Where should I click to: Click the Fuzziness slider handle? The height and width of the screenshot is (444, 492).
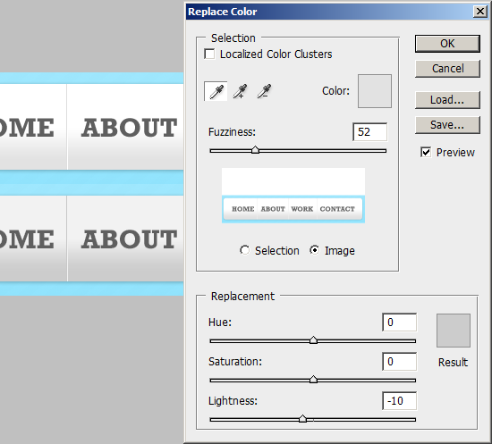pos(256,150)
